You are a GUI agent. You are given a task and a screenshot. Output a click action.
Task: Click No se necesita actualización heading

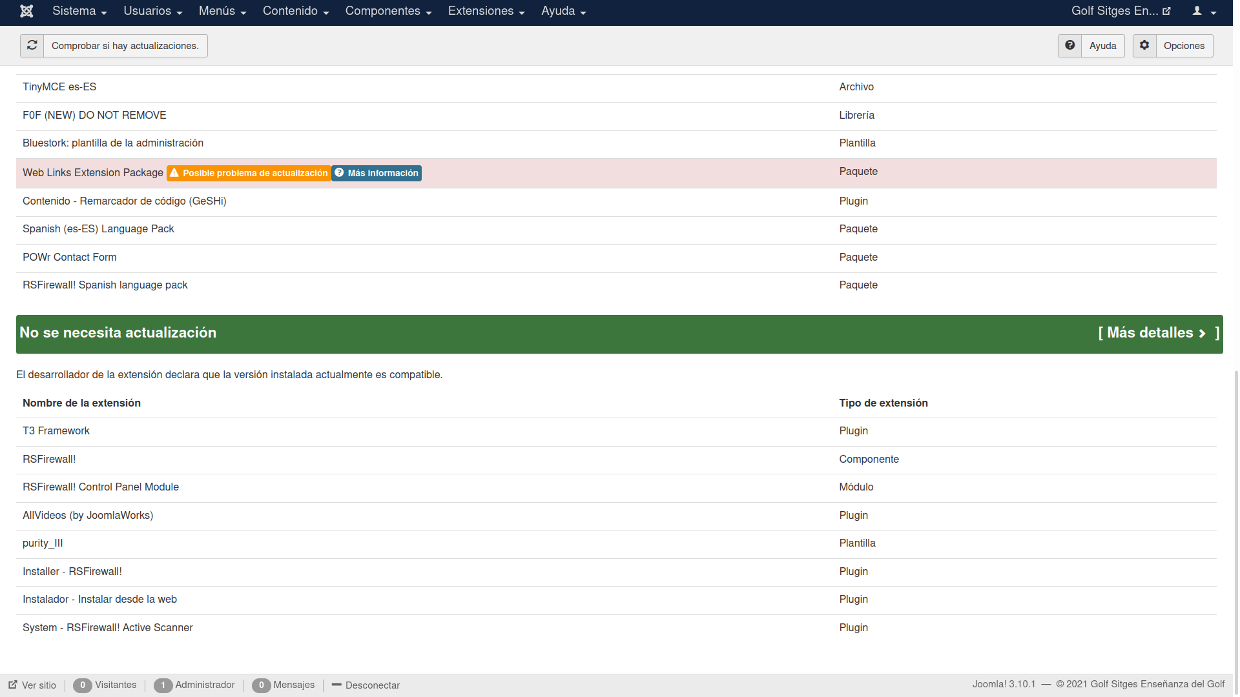point(118,333)
